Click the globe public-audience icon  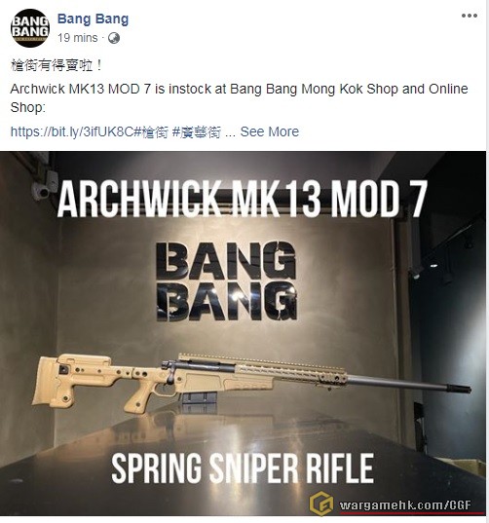[x=114, y=38]
